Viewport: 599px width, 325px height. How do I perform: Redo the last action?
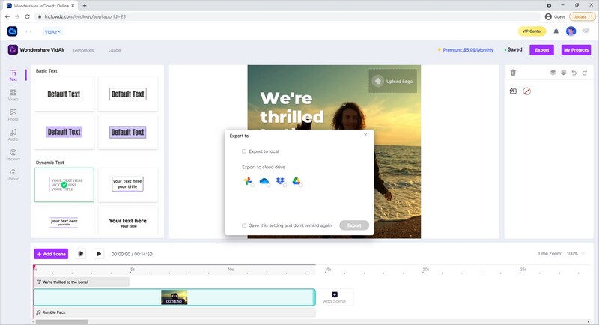click(585, 72)
